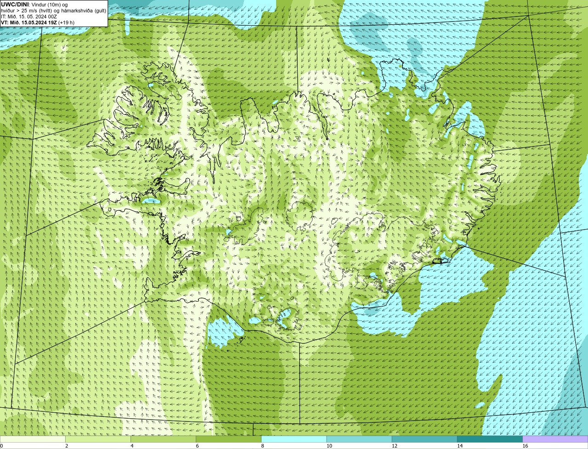Viewport: 588px width, 449px height.
Task: Click the legend scale label '6'
Action: tap(198, 446)
